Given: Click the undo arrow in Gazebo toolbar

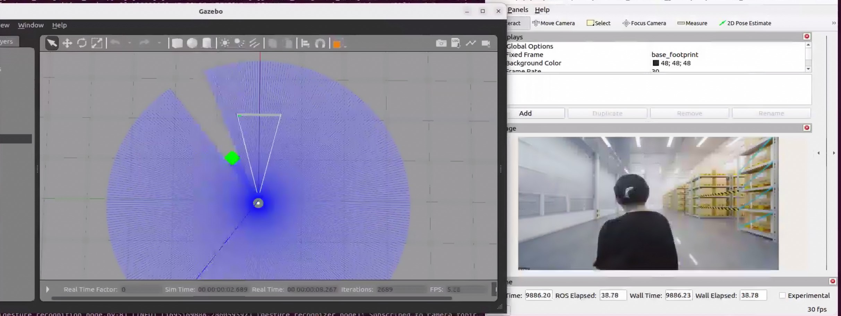Looking at the screenshot, I should tap(115, 43).
